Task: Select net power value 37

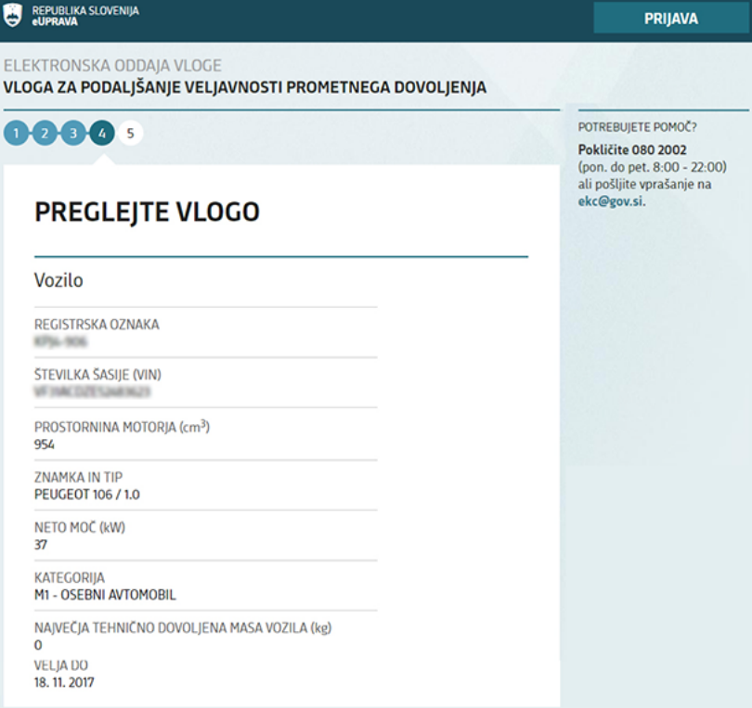Action: [x=41, y=545]
